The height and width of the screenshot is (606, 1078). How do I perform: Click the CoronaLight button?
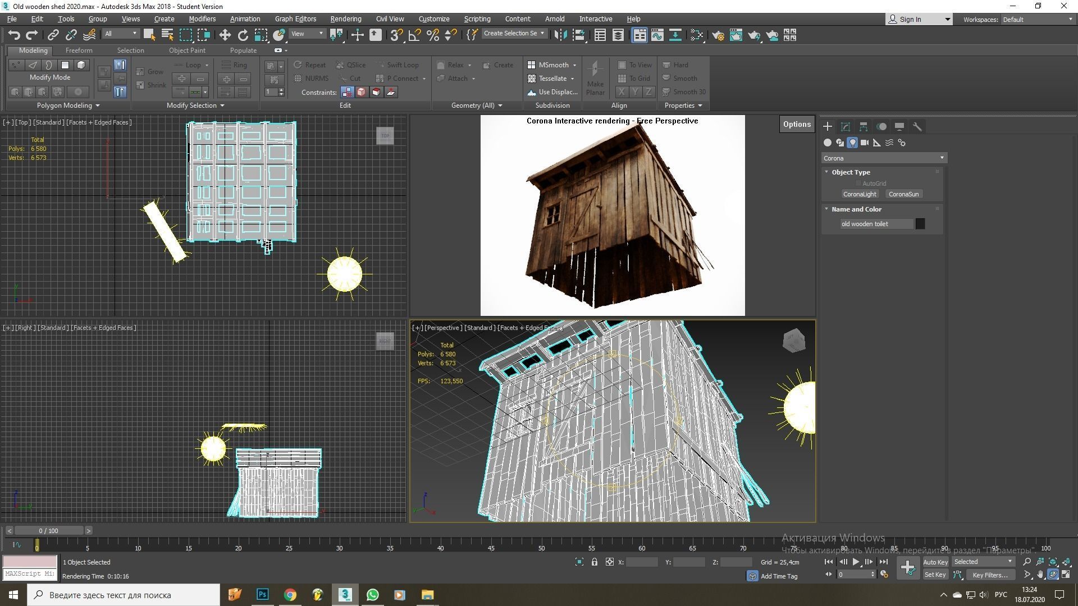pos(860,194)
